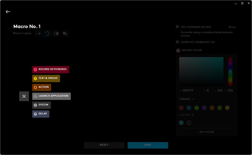Image resolution: width=252 pixels, height=155 pixels.
Task: Add a custom color with plus icon
Action: [x=189, y=123]
